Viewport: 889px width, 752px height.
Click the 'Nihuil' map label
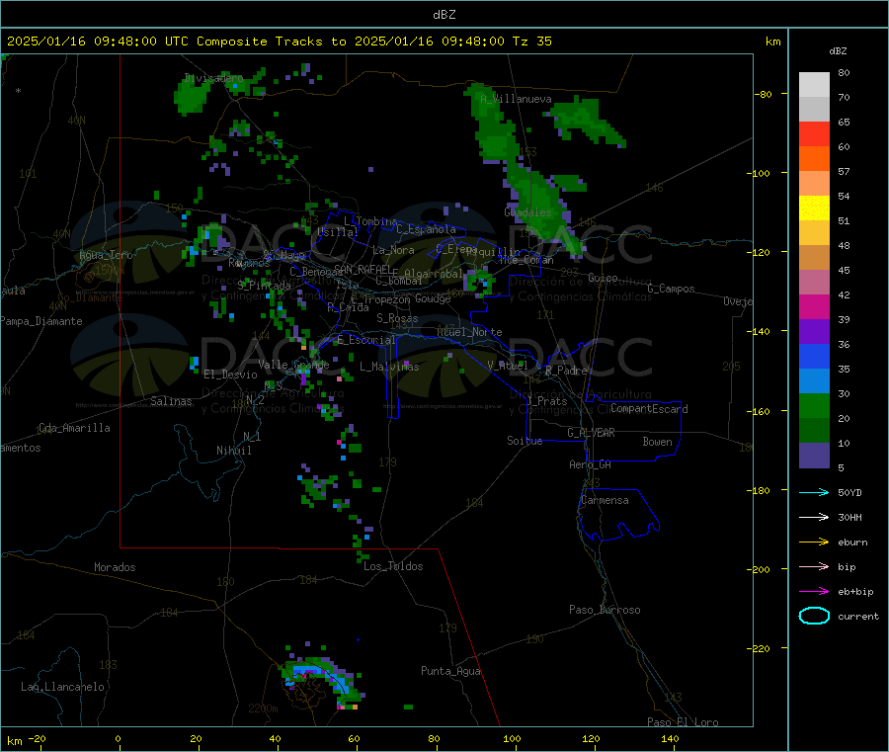234,451
